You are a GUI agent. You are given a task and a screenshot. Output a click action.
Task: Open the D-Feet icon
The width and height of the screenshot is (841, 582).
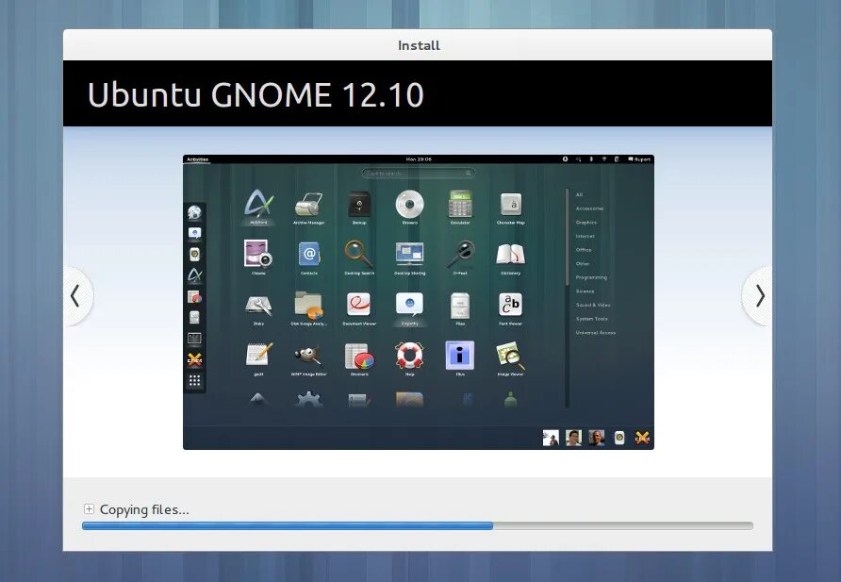coord(461,254)
